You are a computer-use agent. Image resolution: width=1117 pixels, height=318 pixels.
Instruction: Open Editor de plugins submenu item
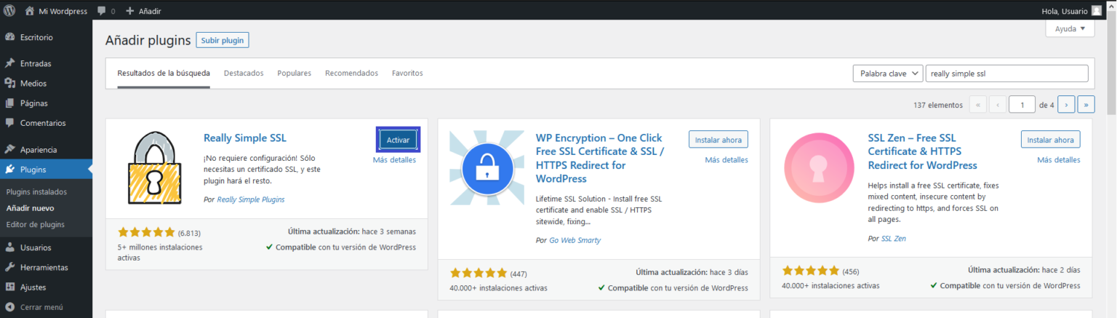35,224
